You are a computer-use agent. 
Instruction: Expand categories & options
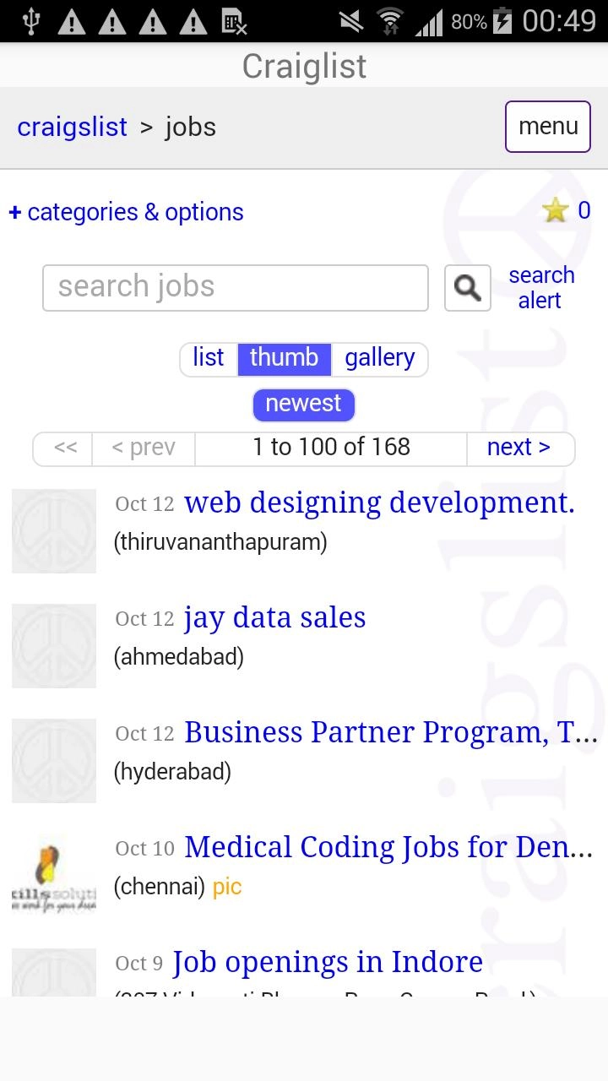[127, 212]
